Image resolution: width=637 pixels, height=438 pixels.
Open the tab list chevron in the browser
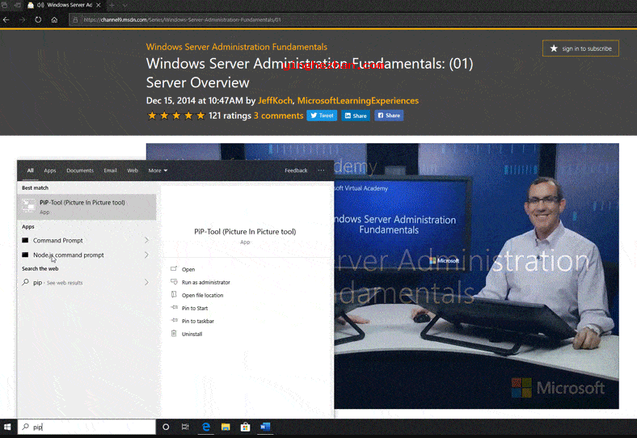point(124,6)
